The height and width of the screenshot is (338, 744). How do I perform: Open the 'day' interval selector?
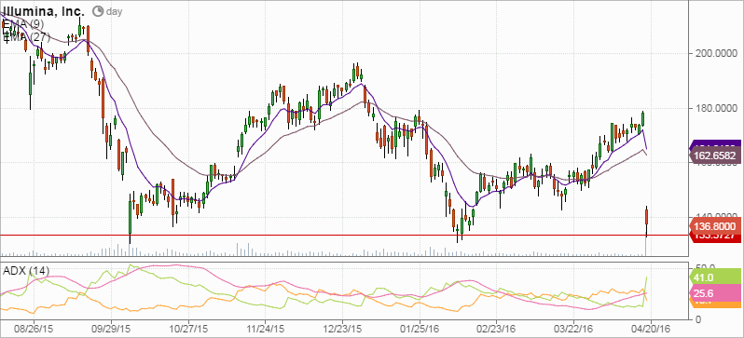tap(114, 11)
